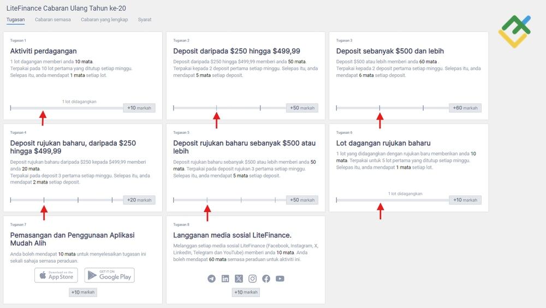546x308 pixels.
Task: Click the Tugasan 8 label
Action: pyautogui.click(x=181, y=224)
